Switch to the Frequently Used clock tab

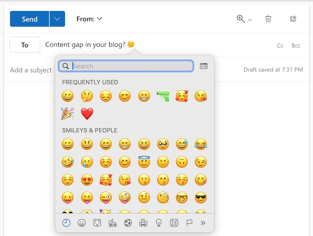pyautogui.click(x=66, y=223)
